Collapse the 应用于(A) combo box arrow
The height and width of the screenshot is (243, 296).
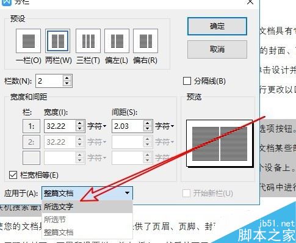[128, 193]
